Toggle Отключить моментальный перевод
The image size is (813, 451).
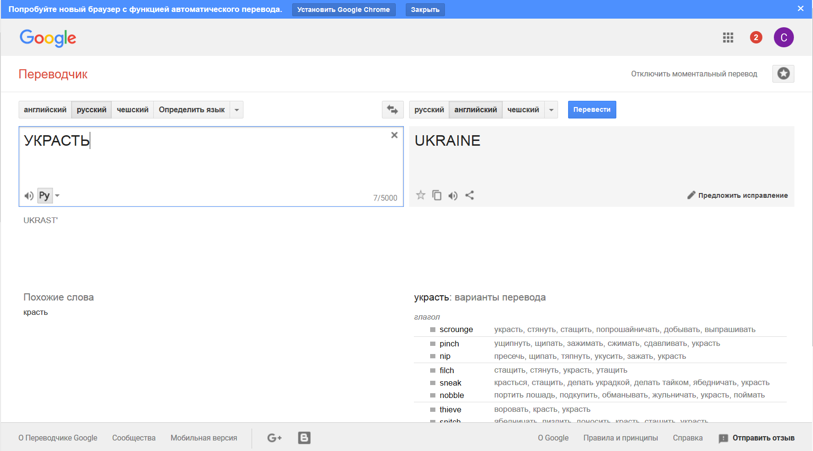(x=694, y=74)
